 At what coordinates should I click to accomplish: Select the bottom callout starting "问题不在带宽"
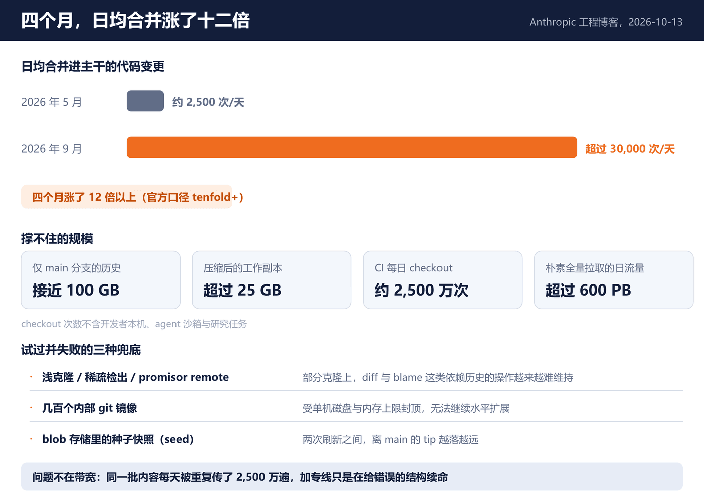352,477
